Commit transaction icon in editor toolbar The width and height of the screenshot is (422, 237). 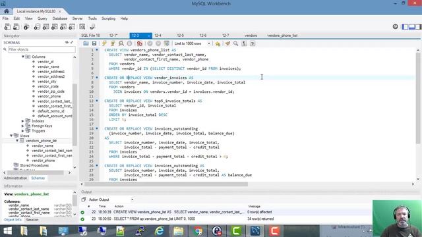pyautogui.click(x=150, y=43)
